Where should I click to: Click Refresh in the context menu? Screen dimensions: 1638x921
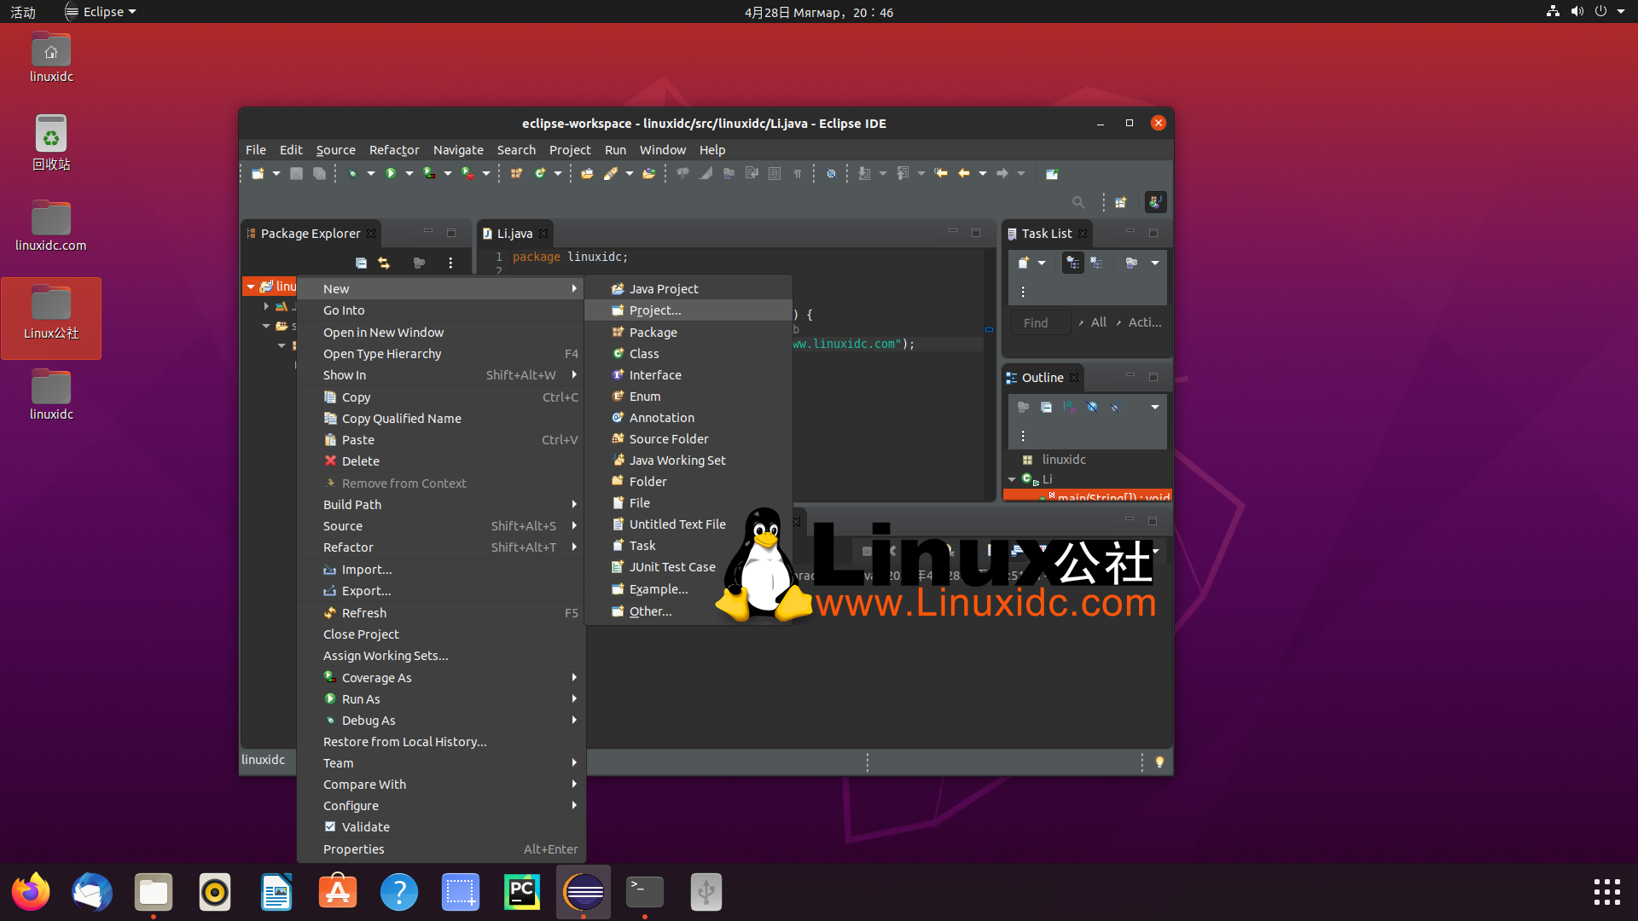pyautogui.click(x=441, y=612)
